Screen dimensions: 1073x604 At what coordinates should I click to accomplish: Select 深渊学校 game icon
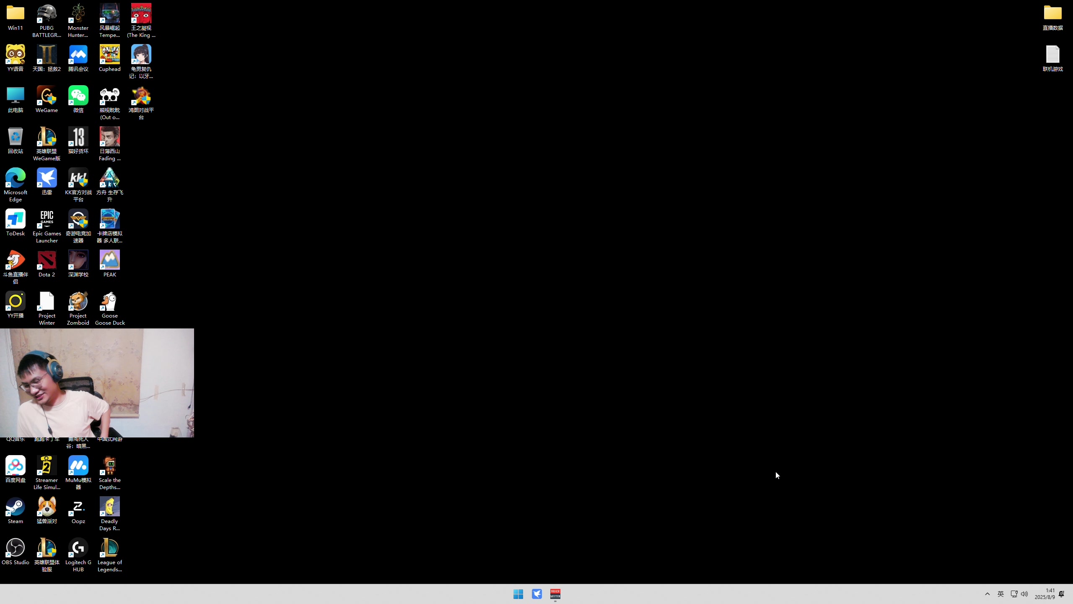point(78,264)
